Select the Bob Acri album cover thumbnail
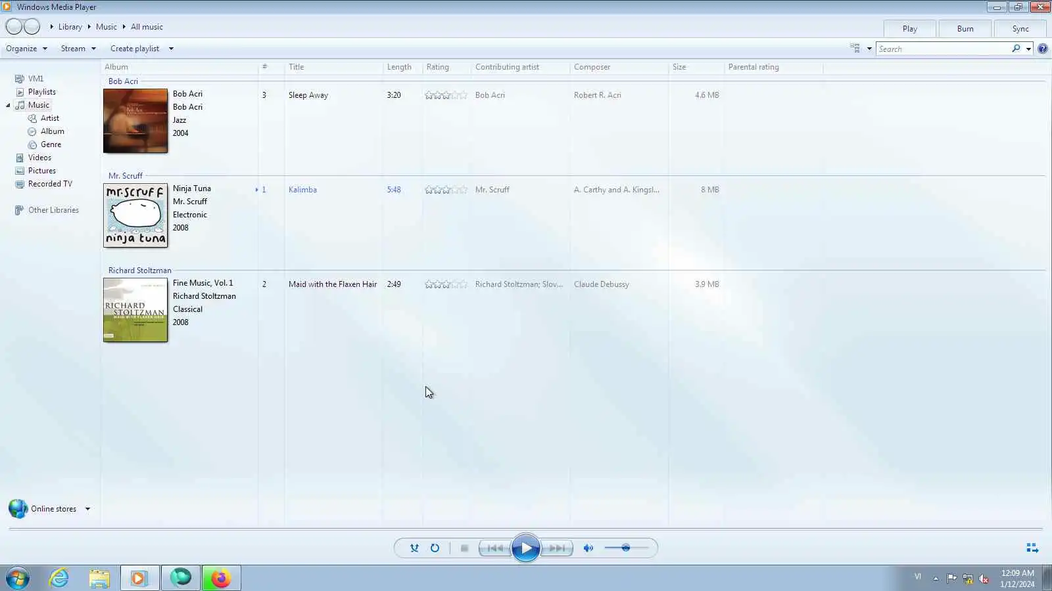 click(x=135, y=121)
